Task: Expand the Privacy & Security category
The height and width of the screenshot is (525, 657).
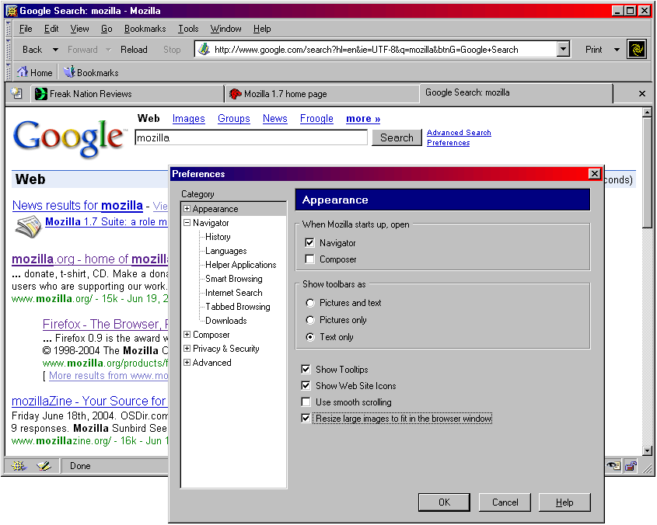Action: click(187, 349)
